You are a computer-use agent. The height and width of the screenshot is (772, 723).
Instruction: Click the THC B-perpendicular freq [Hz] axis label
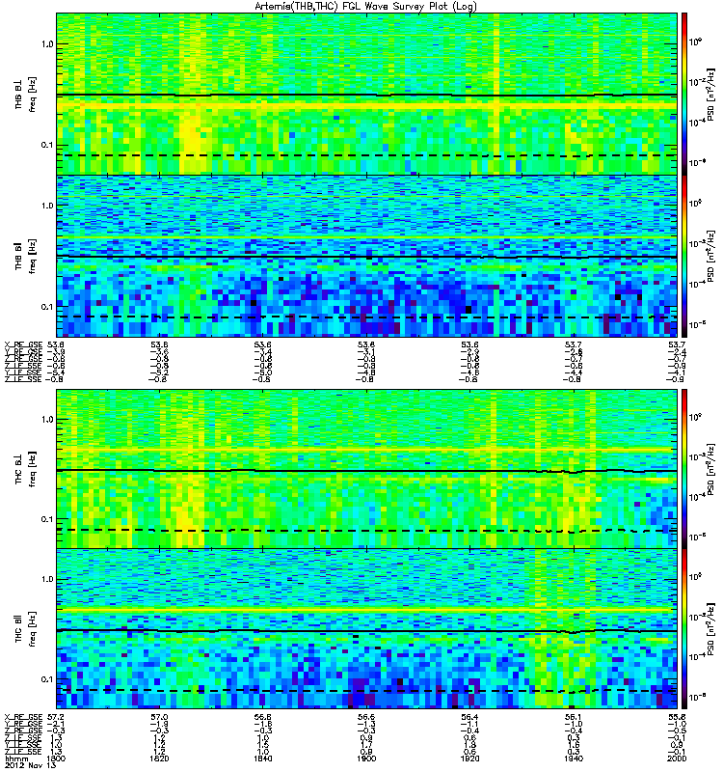tap(33, 469)
